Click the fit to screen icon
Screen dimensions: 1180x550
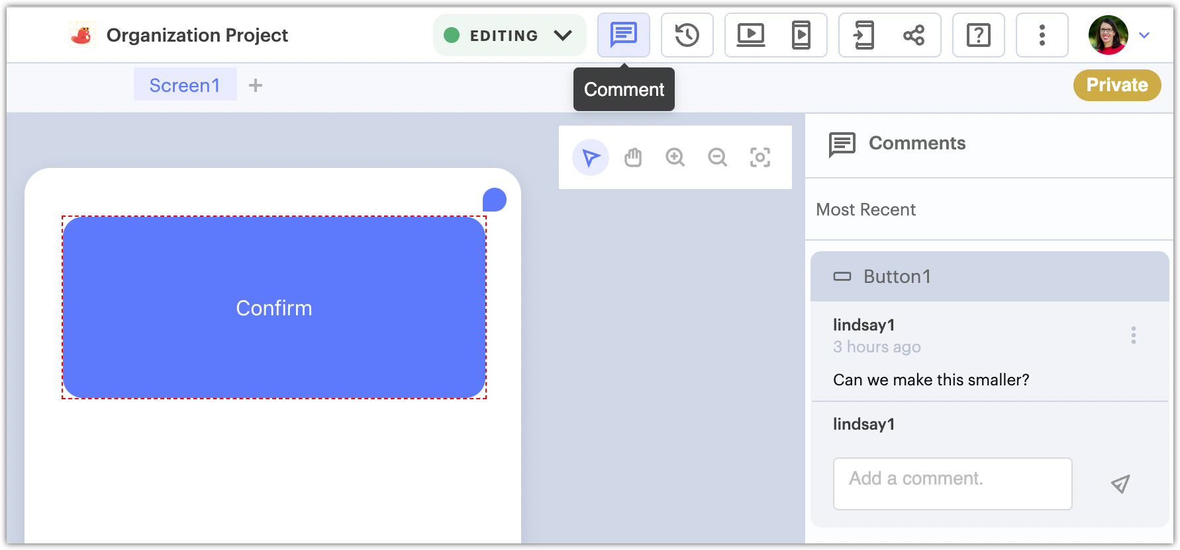tap(760, 157)
